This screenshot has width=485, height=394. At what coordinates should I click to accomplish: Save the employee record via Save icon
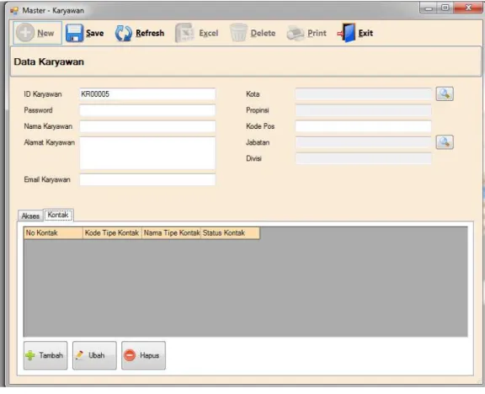(x=75, y=33)
